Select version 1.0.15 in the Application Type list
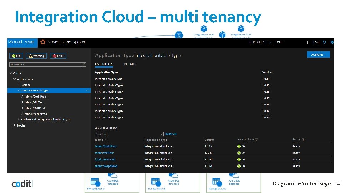This screenshot has width=343, height=193. 266,85
